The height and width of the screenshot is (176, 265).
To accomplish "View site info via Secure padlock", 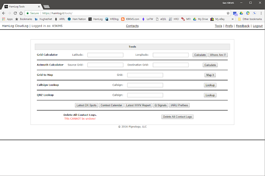I will pos(33,13).
